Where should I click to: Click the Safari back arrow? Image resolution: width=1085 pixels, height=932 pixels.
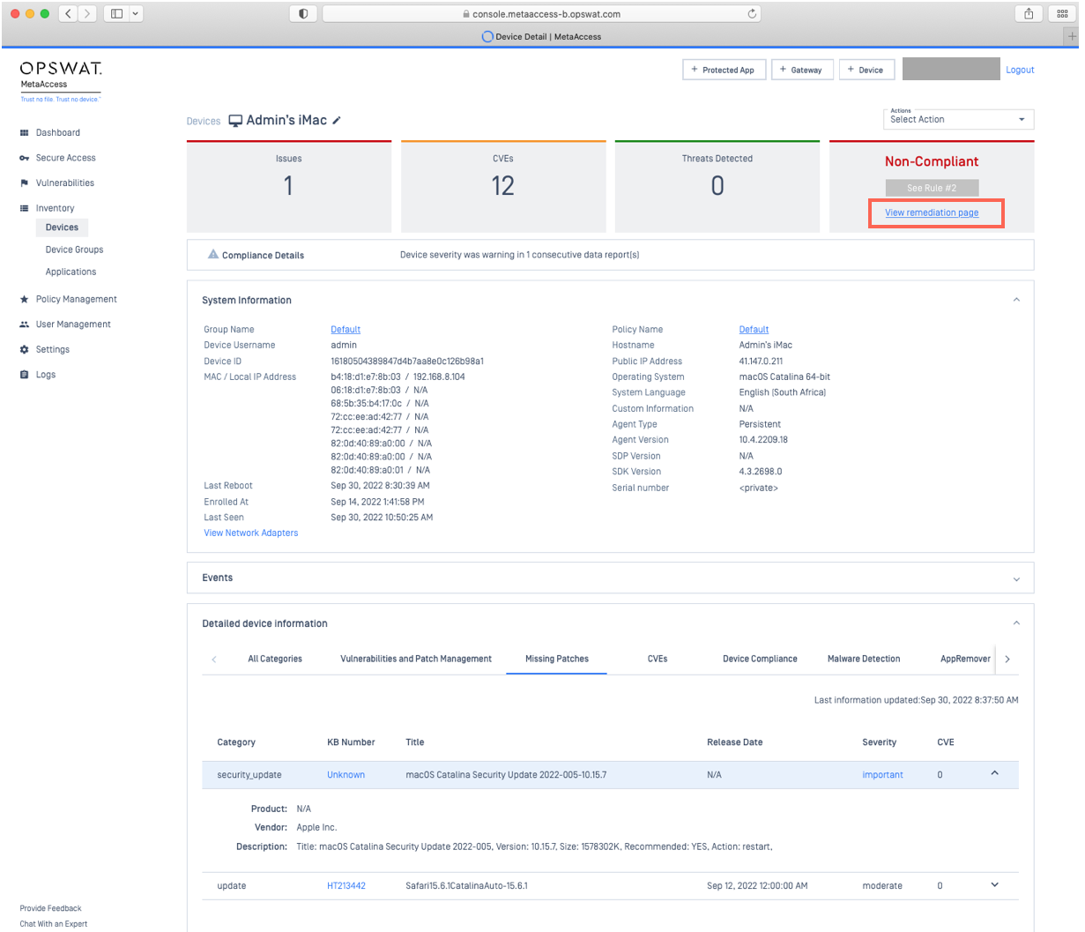pos(68,13)
